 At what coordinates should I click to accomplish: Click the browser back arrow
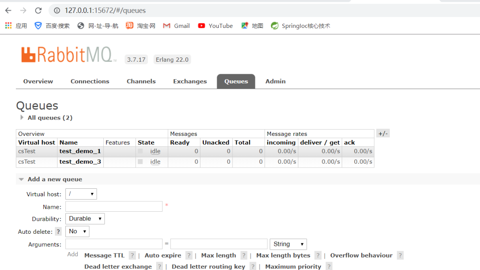point(8,10)
